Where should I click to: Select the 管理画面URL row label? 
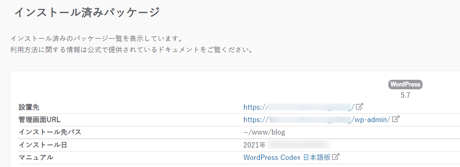[40, 120]
